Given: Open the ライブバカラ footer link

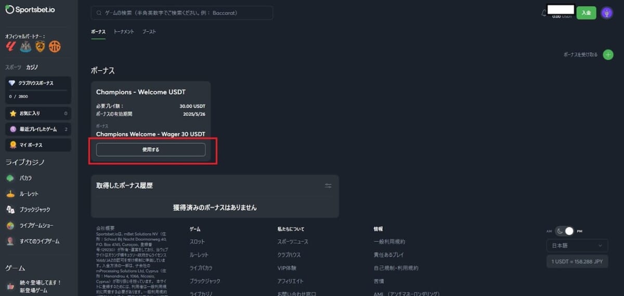Looking at the screenshot, I should [x=201, y=268].
